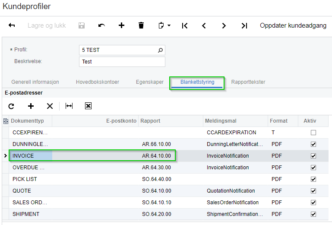Toggle Aktiv checkbox for QUOTE row
The image size is (332, 225).
[x=313, y=191]
